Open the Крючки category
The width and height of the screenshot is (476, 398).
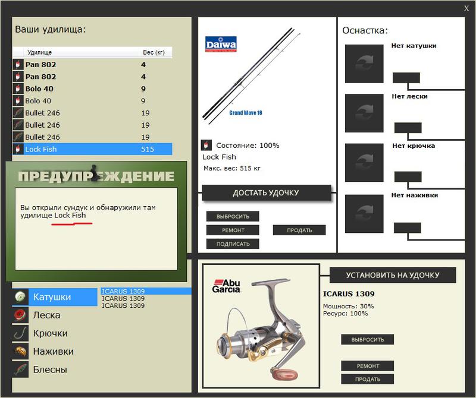click(x=50, y=333)
